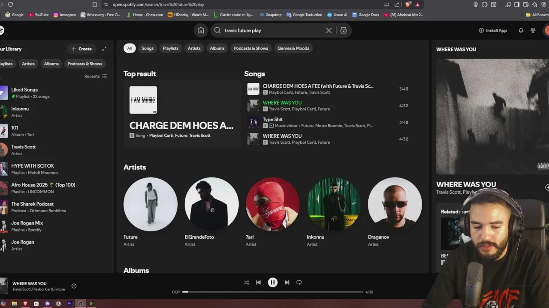Filter search results by Artists
The image size is (549, 308).
pyautogui.click(x=194, y=48)
